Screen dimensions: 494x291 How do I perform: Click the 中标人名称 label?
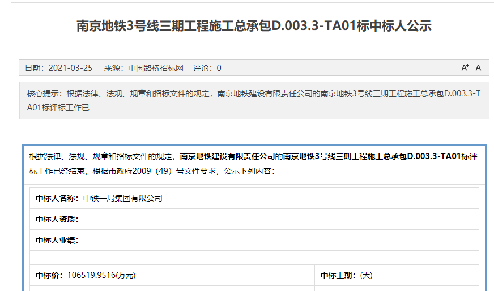click(57, 198)
